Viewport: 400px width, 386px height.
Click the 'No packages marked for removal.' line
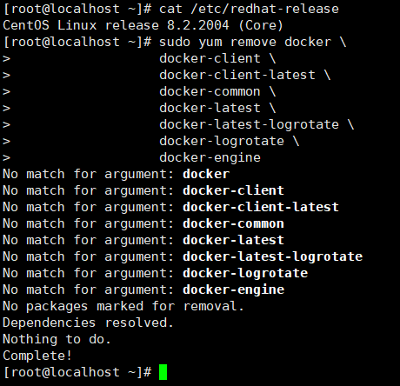(x=123, y=306)
